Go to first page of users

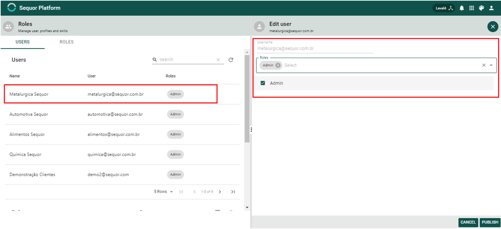click(181, 192)
